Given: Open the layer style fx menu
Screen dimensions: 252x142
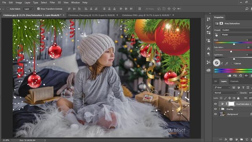Looking at the screenshot, I should [x=226, y=139].
